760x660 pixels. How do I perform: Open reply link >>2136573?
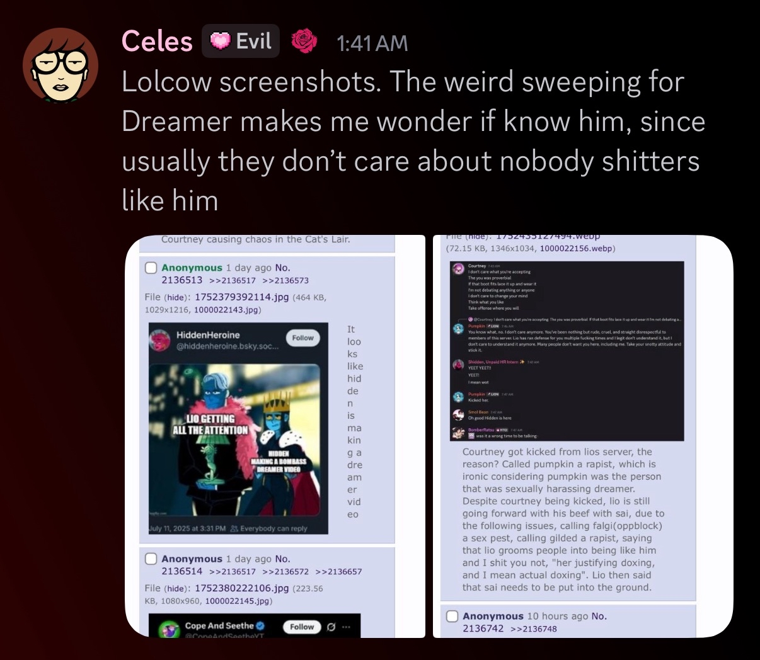point(285,281)
